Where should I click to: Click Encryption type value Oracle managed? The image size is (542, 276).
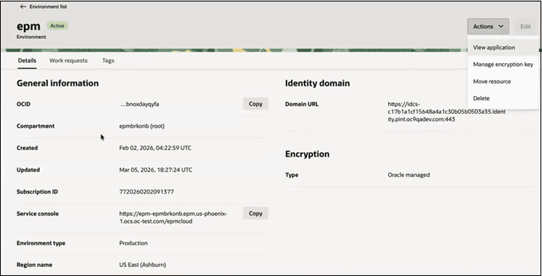pyautogui.click(x=408, y=175)
